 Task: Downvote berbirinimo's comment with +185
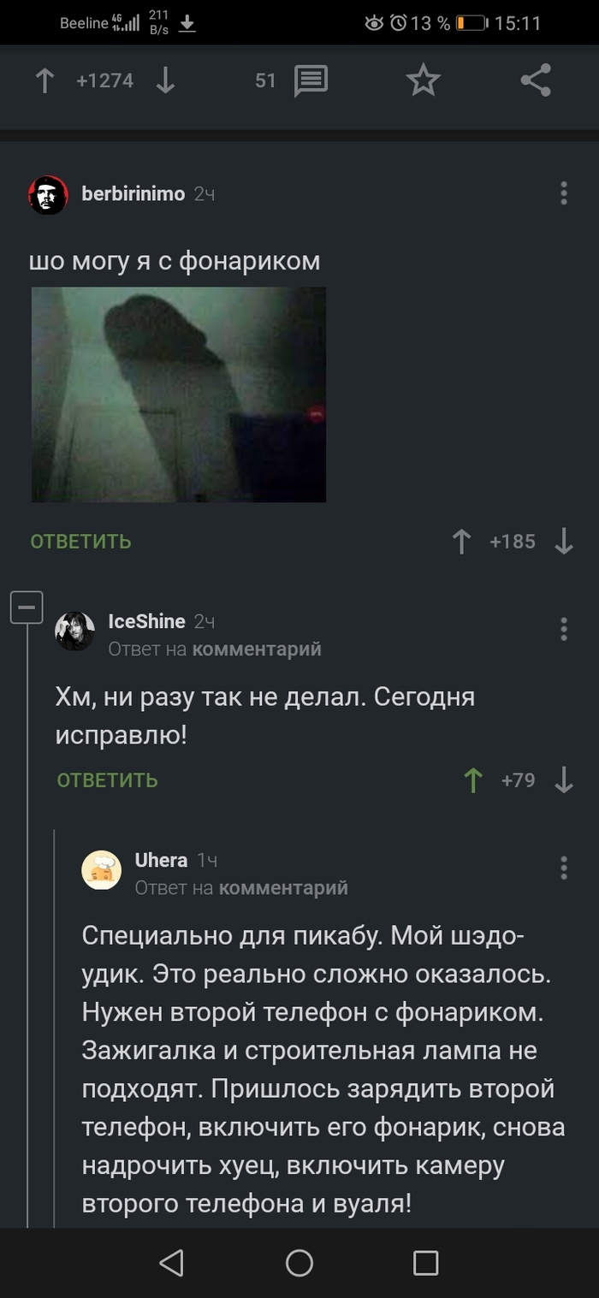tap(564, 542)
